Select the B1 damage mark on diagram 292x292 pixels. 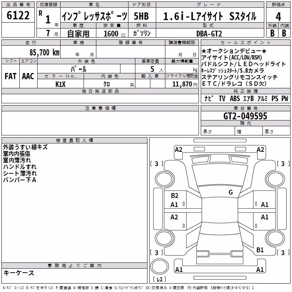tap(260, 250)
